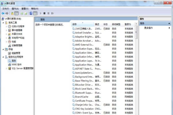Screen dimensions: 173x115
Task: Select WMI 控件 in the tree
Action: click(16, 65)
